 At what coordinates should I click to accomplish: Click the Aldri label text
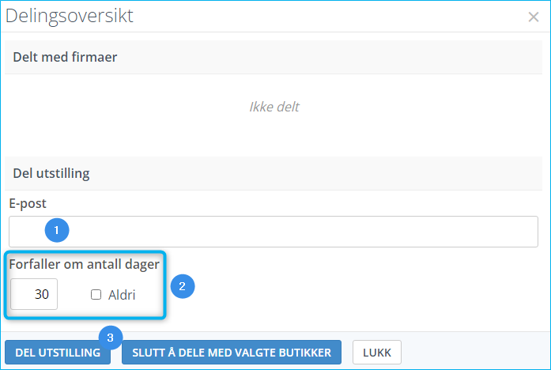click(x=122, y=295)
